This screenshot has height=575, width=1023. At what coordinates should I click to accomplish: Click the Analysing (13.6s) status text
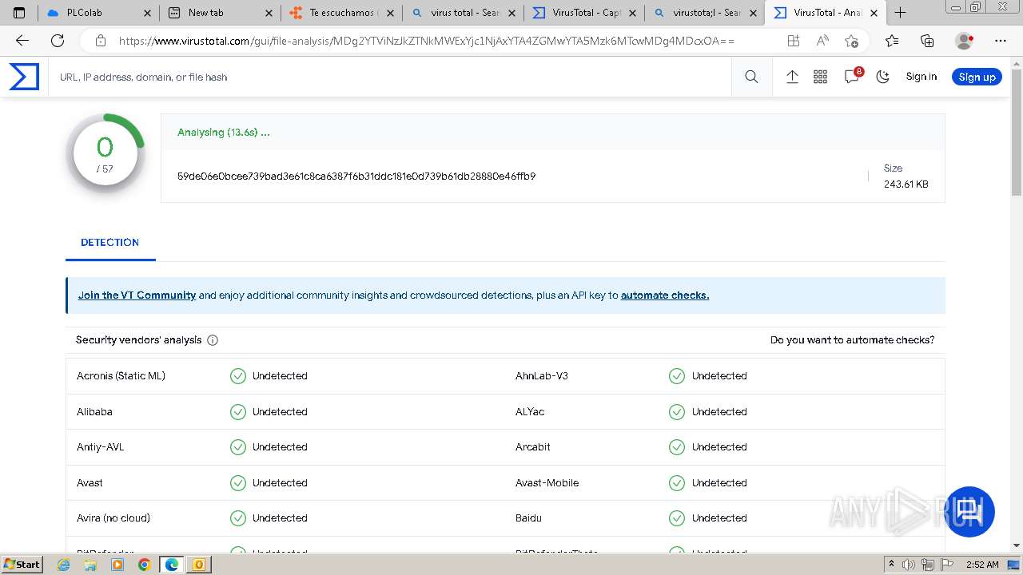click(x=223, y=132)
